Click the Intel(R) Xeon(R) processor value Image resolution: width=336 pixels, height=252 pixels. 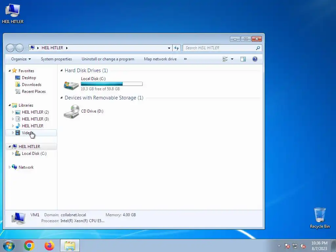click(x=82, y=221)
